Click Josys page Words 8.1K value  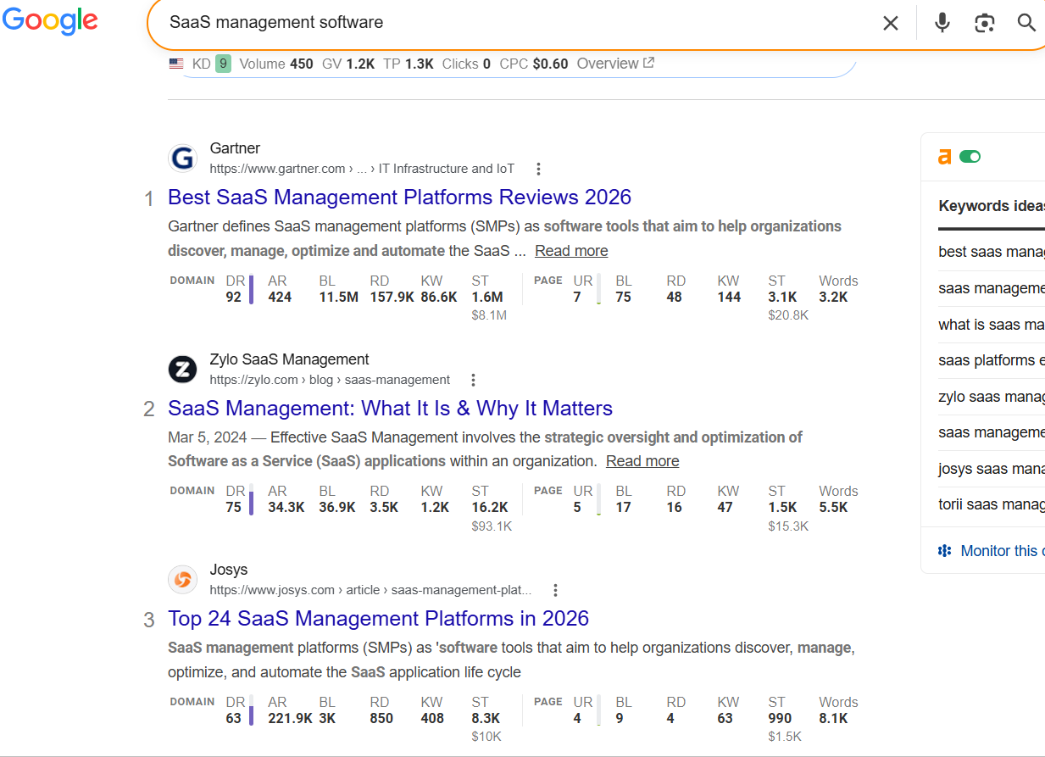point(833,719)
